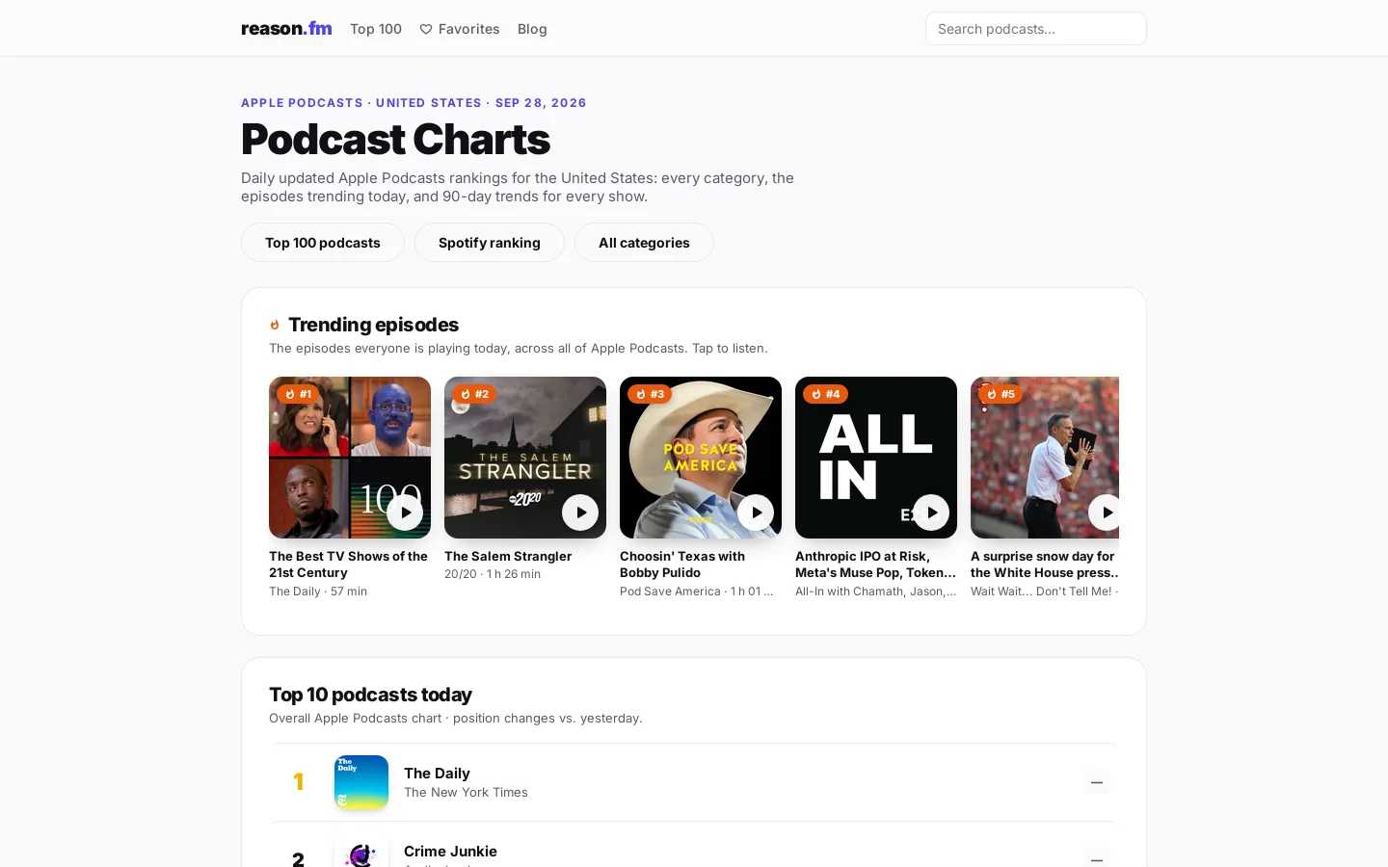
Task: Click the Top 10 podcasts today heading
Action: [x=370, y=695]
